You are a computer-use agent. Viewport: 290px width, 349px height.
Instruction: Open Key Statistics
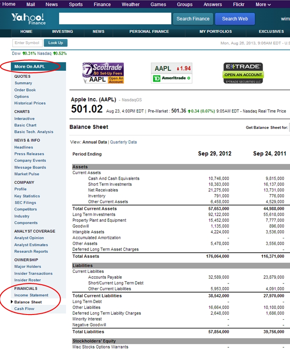coord(27,196)
